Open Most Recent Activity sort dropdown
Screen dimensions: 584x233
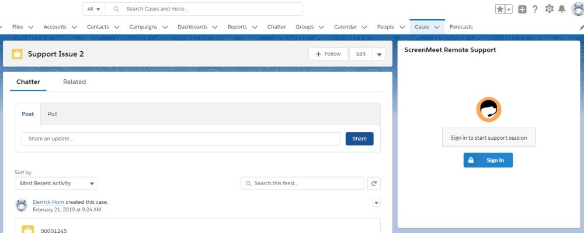(x=56, y=183)
